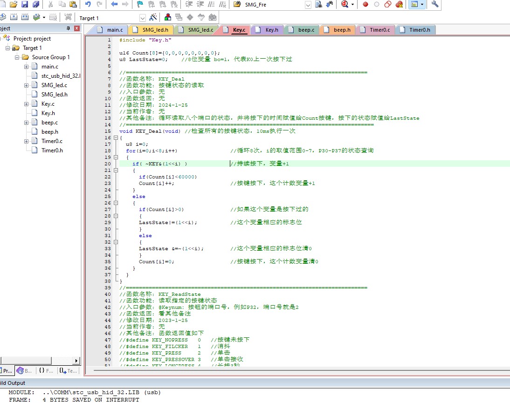Open the Templates panel tab
Image resolution: width=510 pixels, height=403 pixels.
[x=68, y=370]
